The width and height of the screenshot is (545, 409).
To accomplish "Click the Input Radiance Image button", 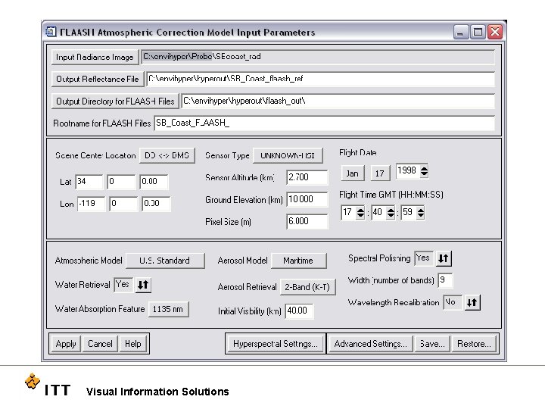I will [x=95, y=57].
